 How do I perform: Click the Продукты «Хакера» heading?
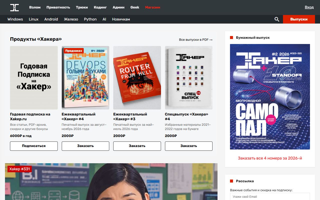pos(36,39)
